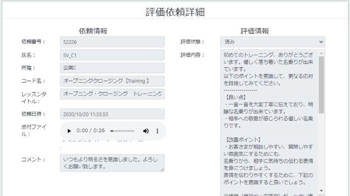
Task: Click the 依頼番号 field showing 52226
Action: (112, 42)
